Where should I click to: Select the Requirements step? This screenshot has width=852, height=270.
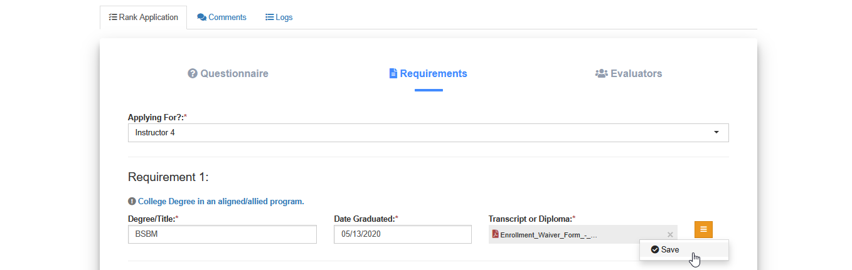tap(429, 73)
